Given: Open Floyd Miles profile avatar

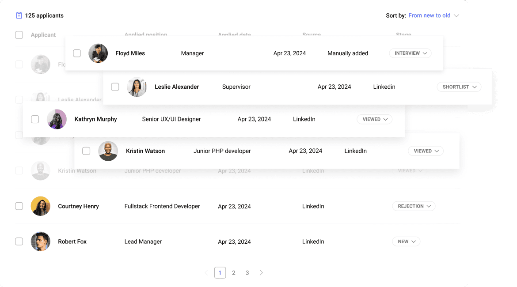Looking at the screenshot, I should click(98, 53).
